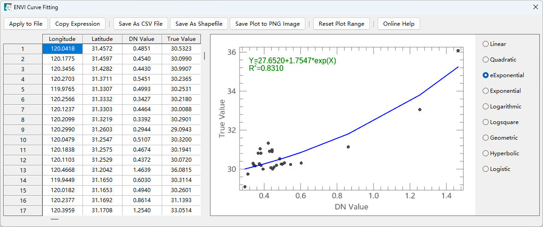The image size is (543, 227).
Task: Click Save As Shapefile
Action: point(199,24)
